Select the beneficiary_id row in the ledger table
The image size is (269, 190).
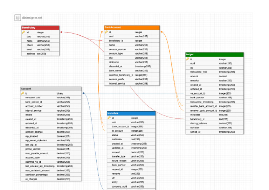coord(214,119)
